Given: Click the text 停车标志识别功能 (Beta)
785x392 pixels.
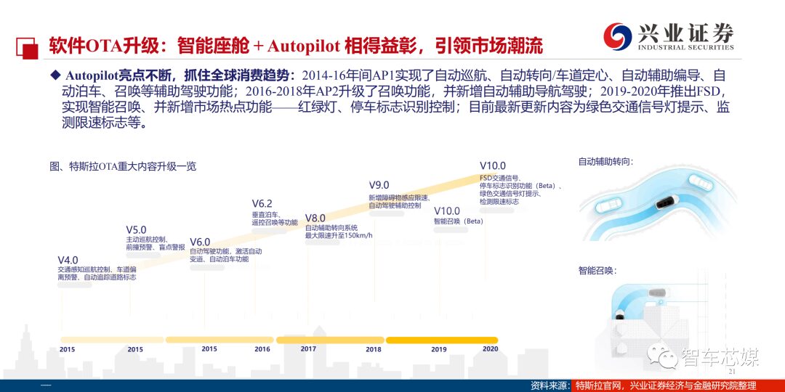Looking at the screenshot, I should point(520,186).
